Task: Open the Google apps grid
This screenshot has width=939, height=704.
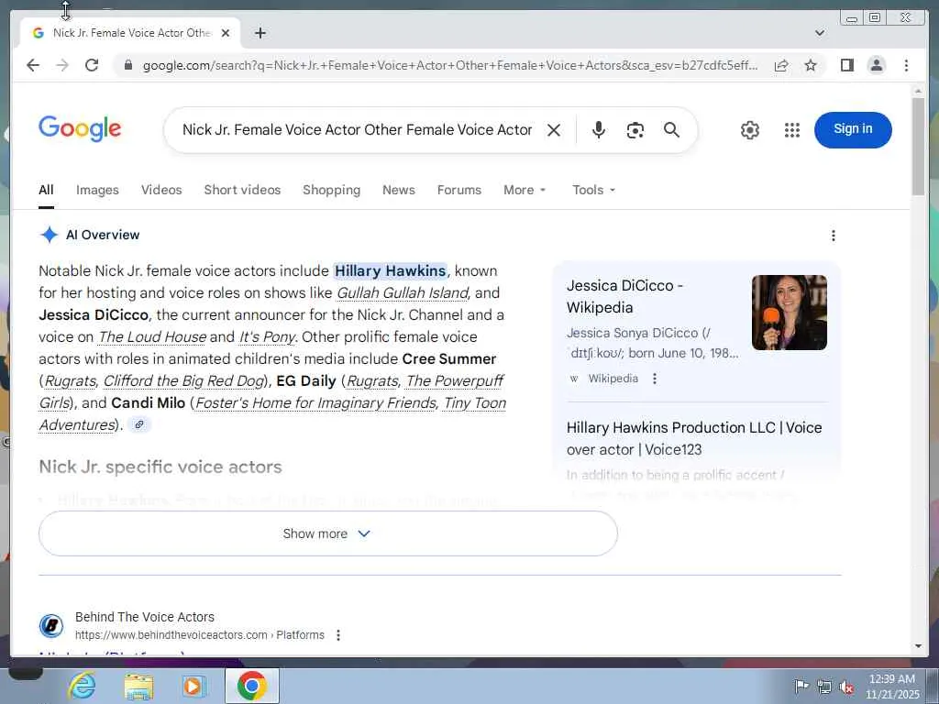Action: click(791, 130)
